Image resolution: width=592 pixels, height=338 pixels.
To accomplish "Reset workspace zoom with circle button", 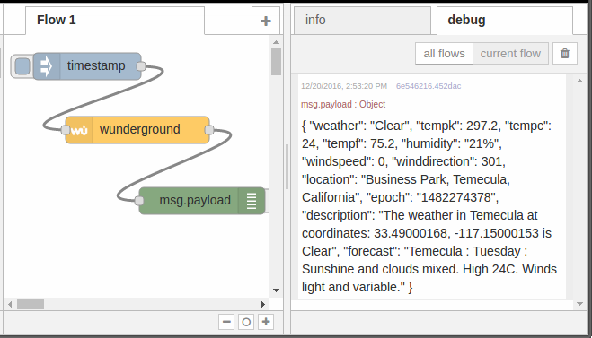I will coord(246,322).
